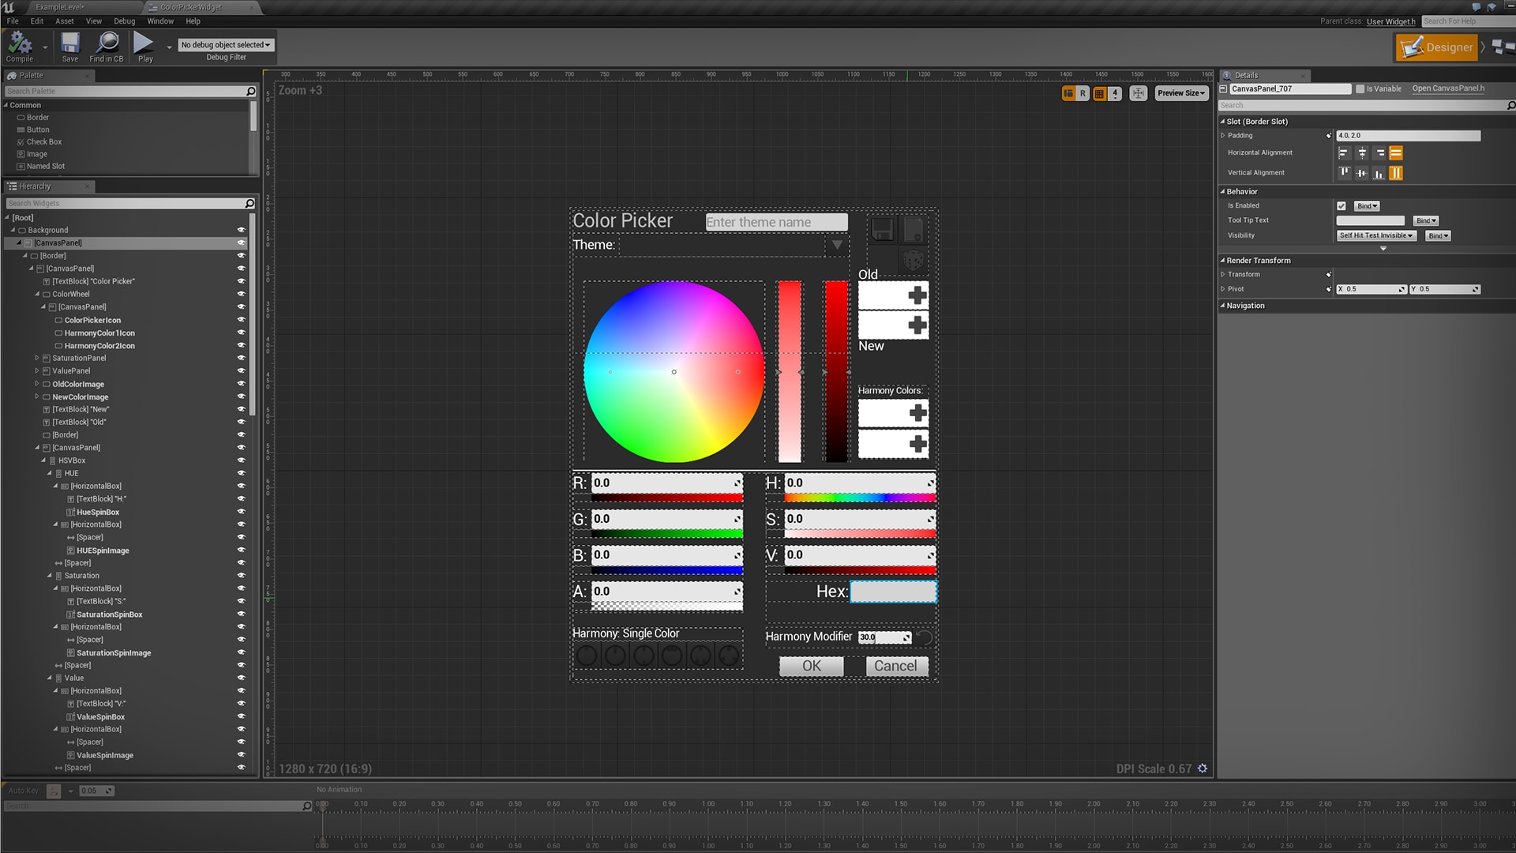Set Vertical Alignment to center

tap(1360, 173)
